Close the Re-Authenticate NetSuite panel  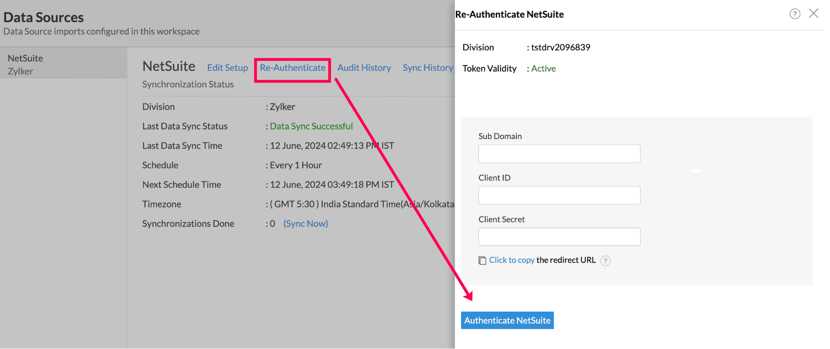(x=813, y=13)
